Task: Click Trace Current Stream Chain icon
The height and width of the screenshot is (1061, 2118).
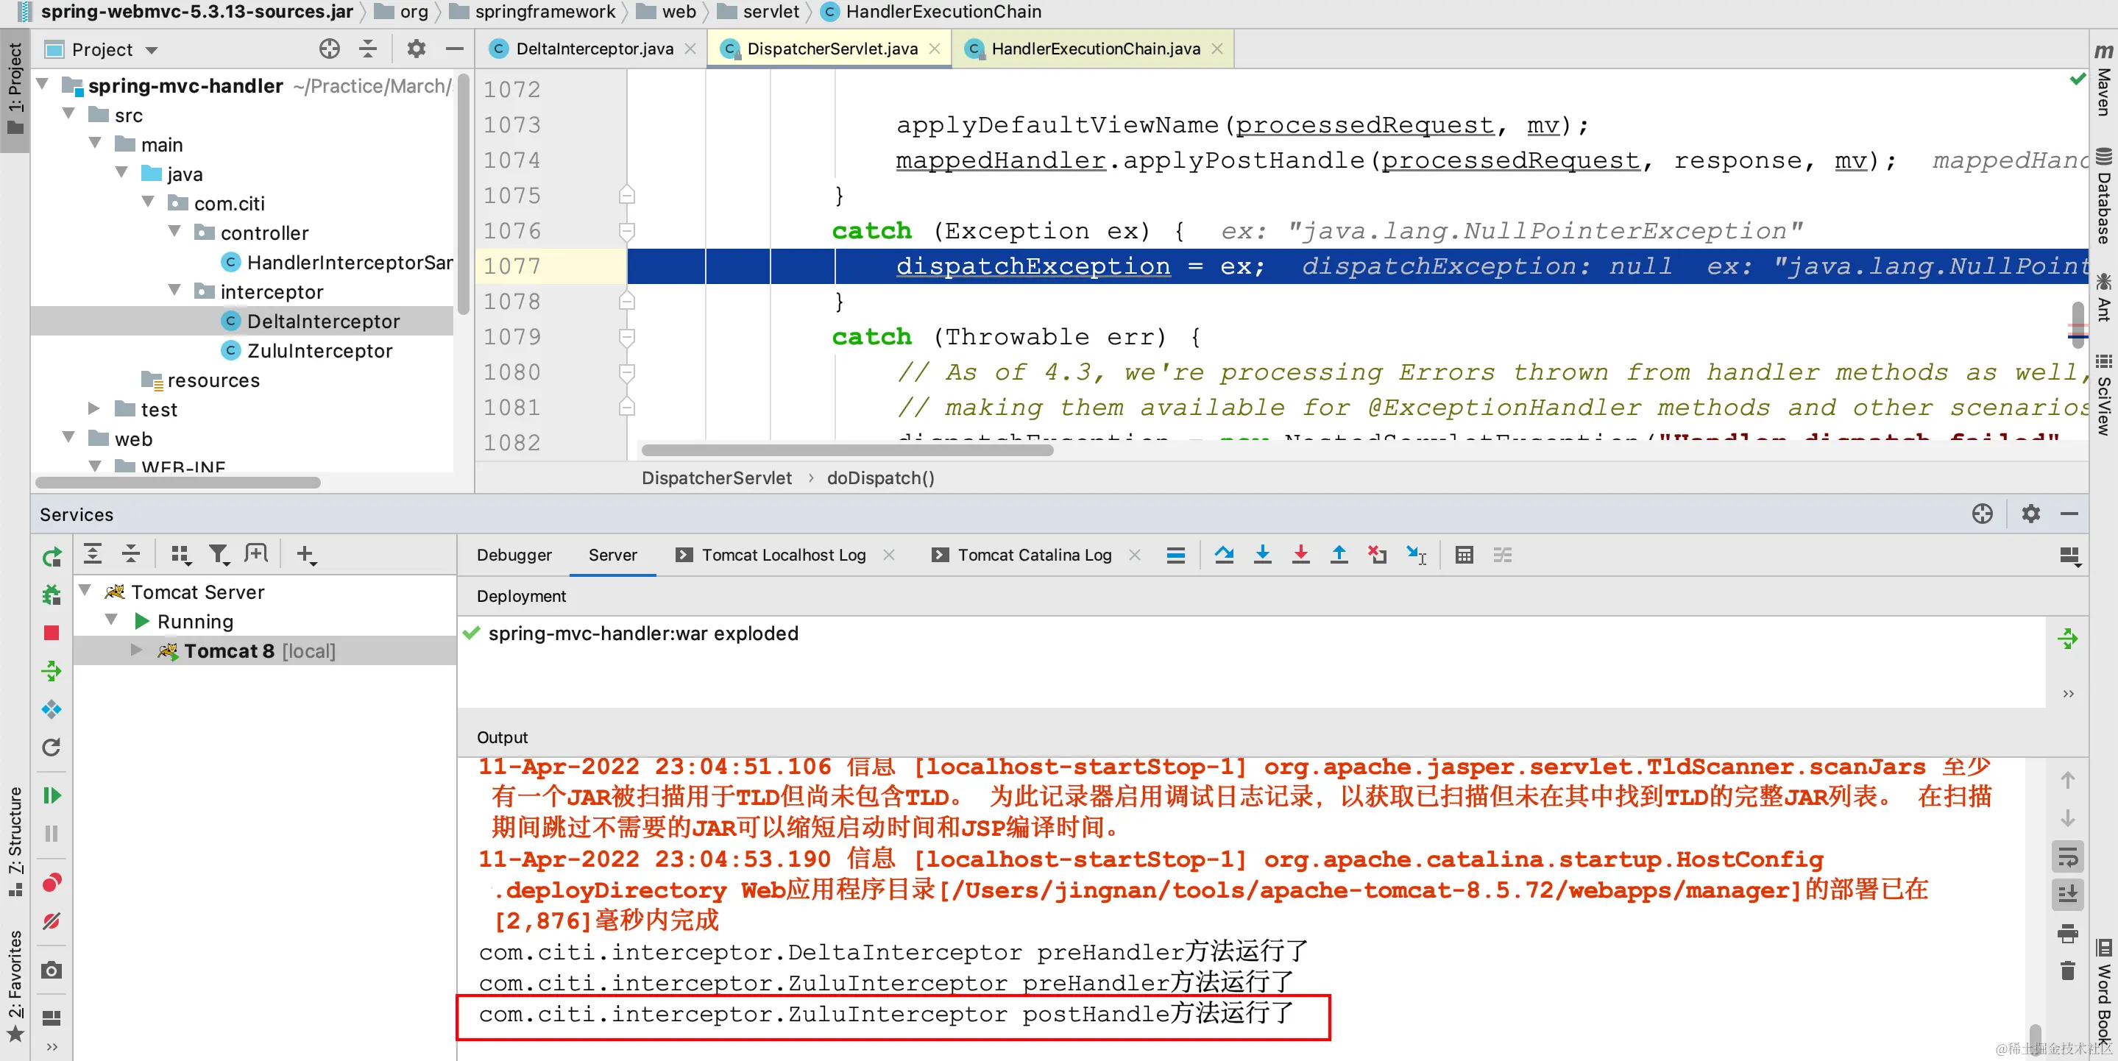Action: (x=1503, y=555)
